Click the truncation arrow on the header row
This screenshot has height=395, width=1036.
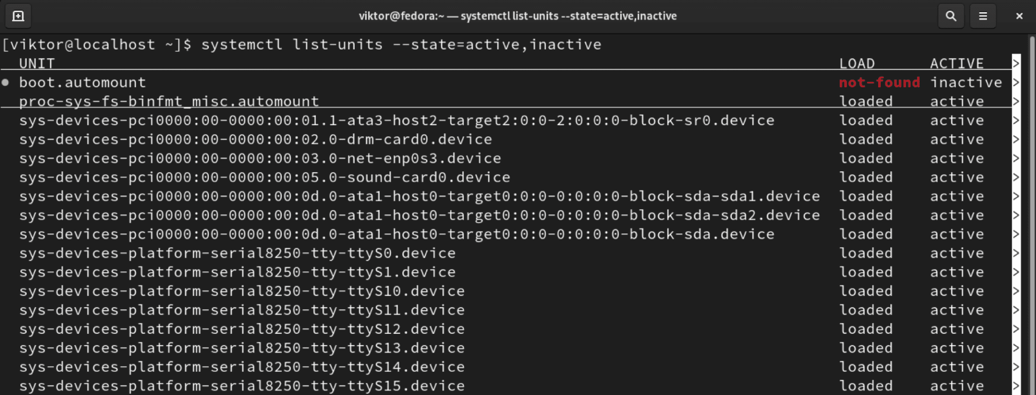click(1016, 64)
